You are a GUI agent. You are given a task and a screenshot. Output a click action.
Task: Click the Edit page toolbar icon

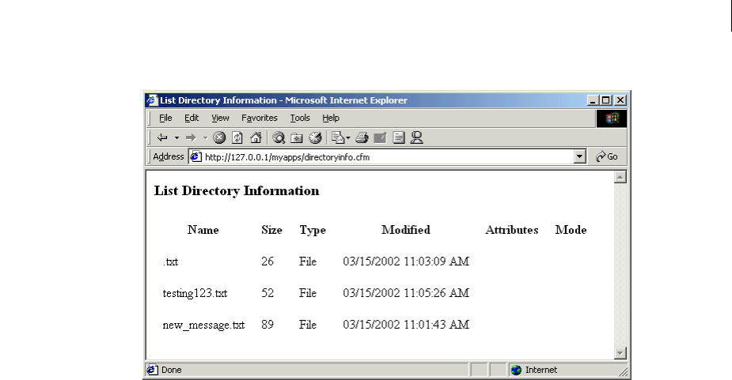[x=380, y=137]
